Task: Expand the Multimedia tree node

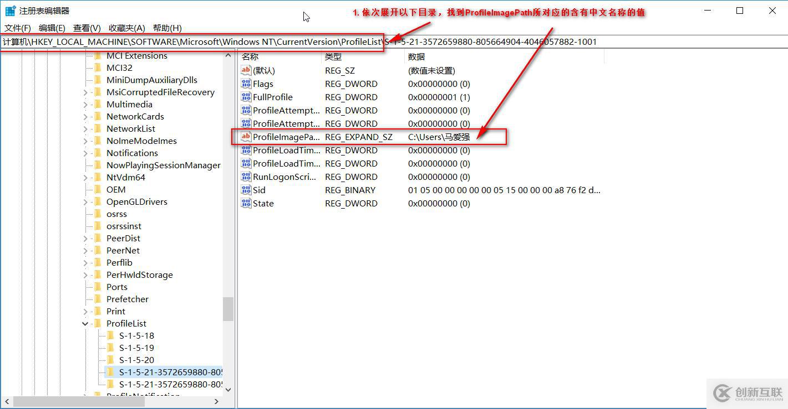Action: (x=85, y=104)
